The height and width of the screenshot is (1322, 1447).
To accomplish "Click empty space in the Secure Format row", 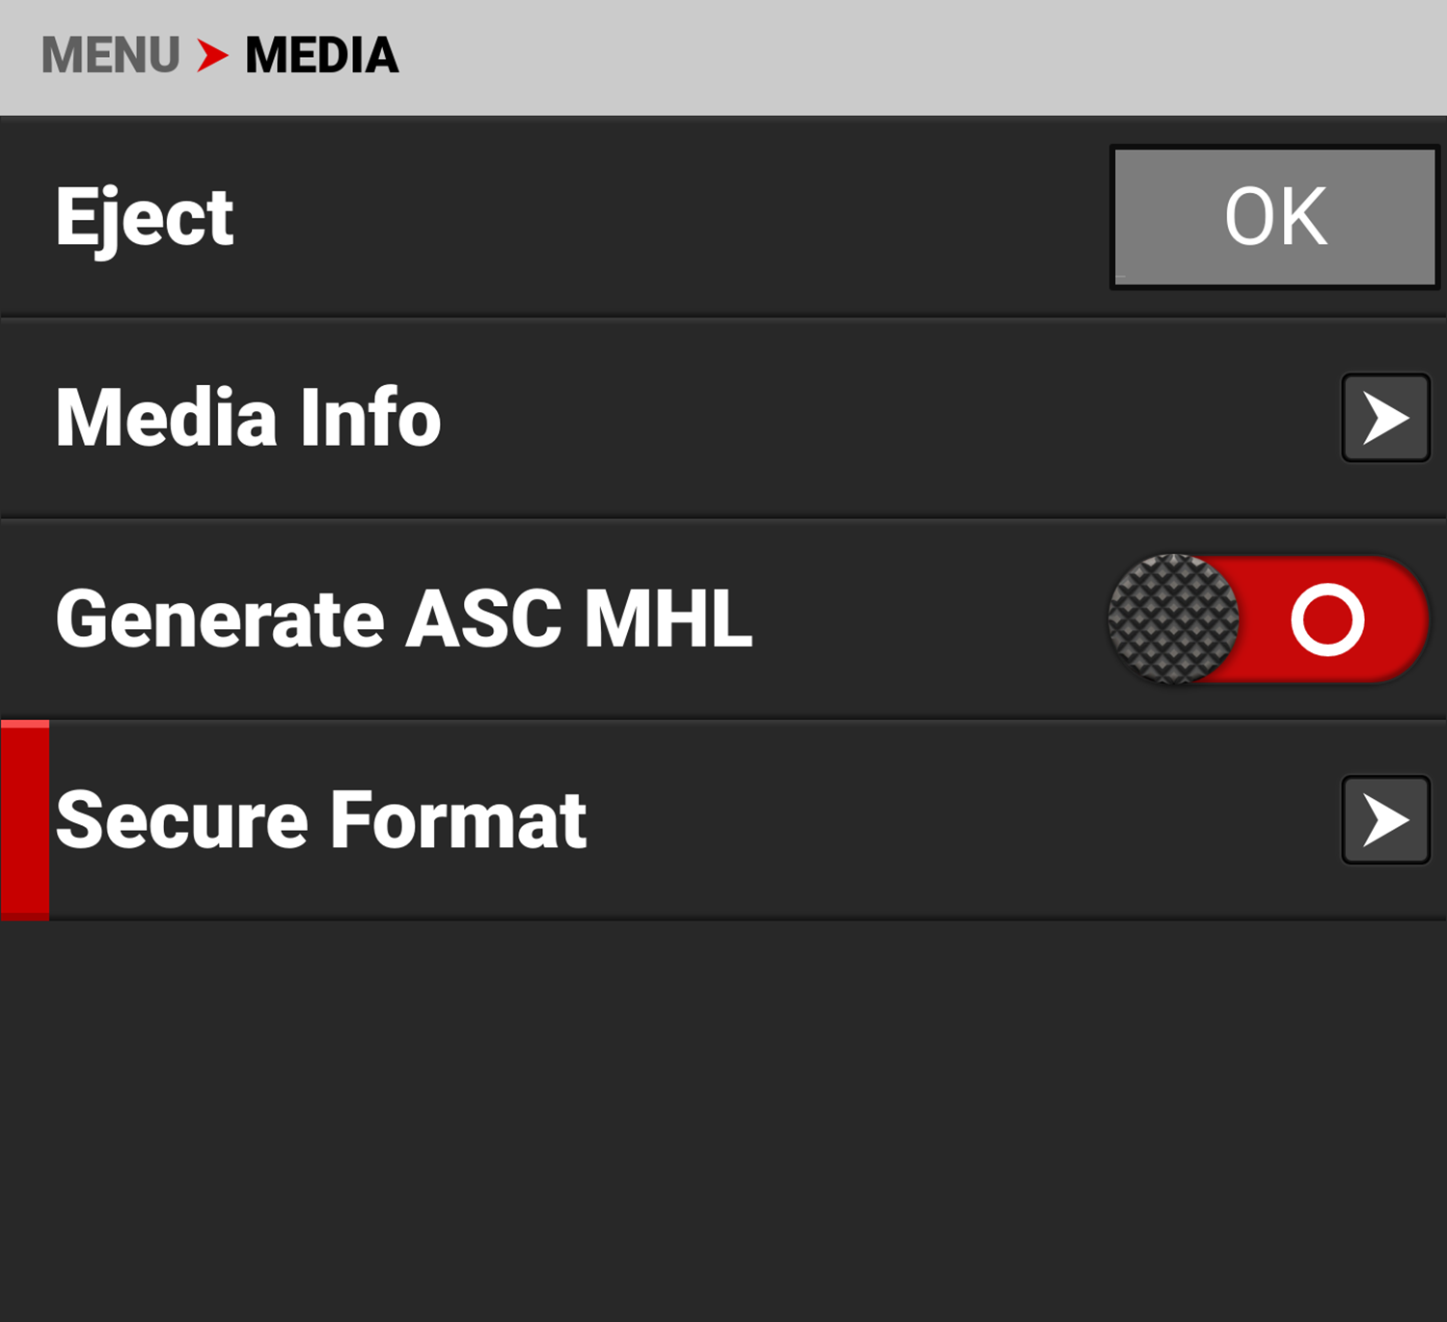I will (x=965, y=820).
